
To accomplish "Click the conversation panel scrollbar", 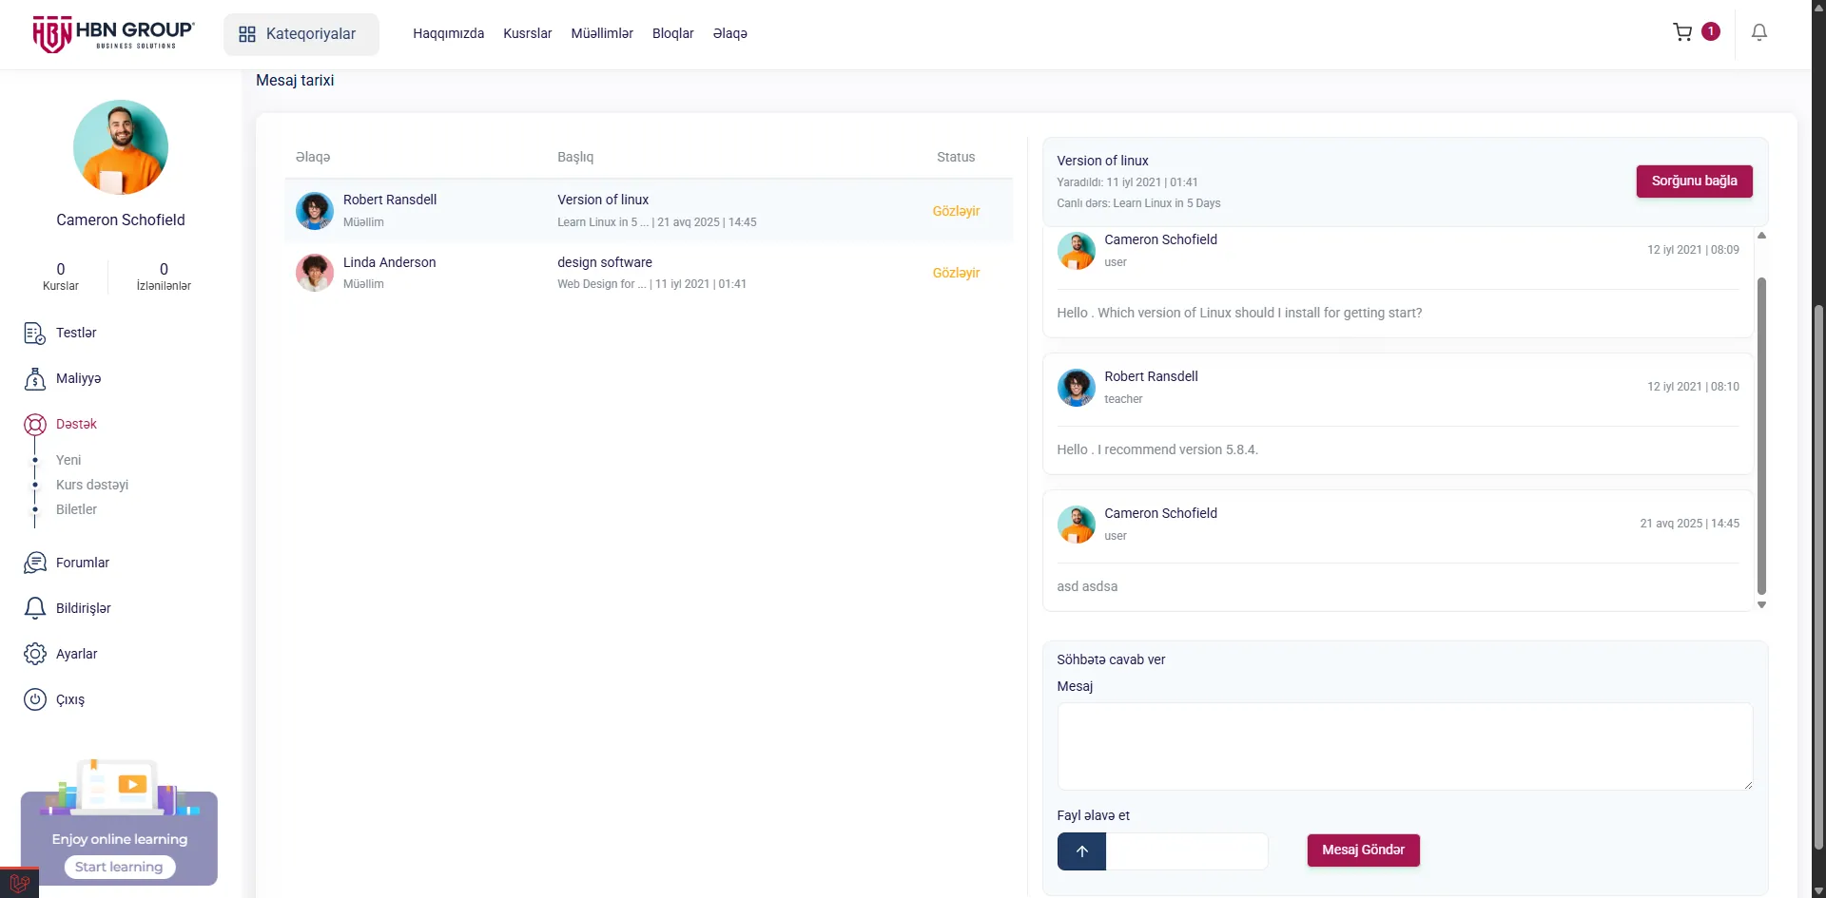I will tap(1761, 435).
